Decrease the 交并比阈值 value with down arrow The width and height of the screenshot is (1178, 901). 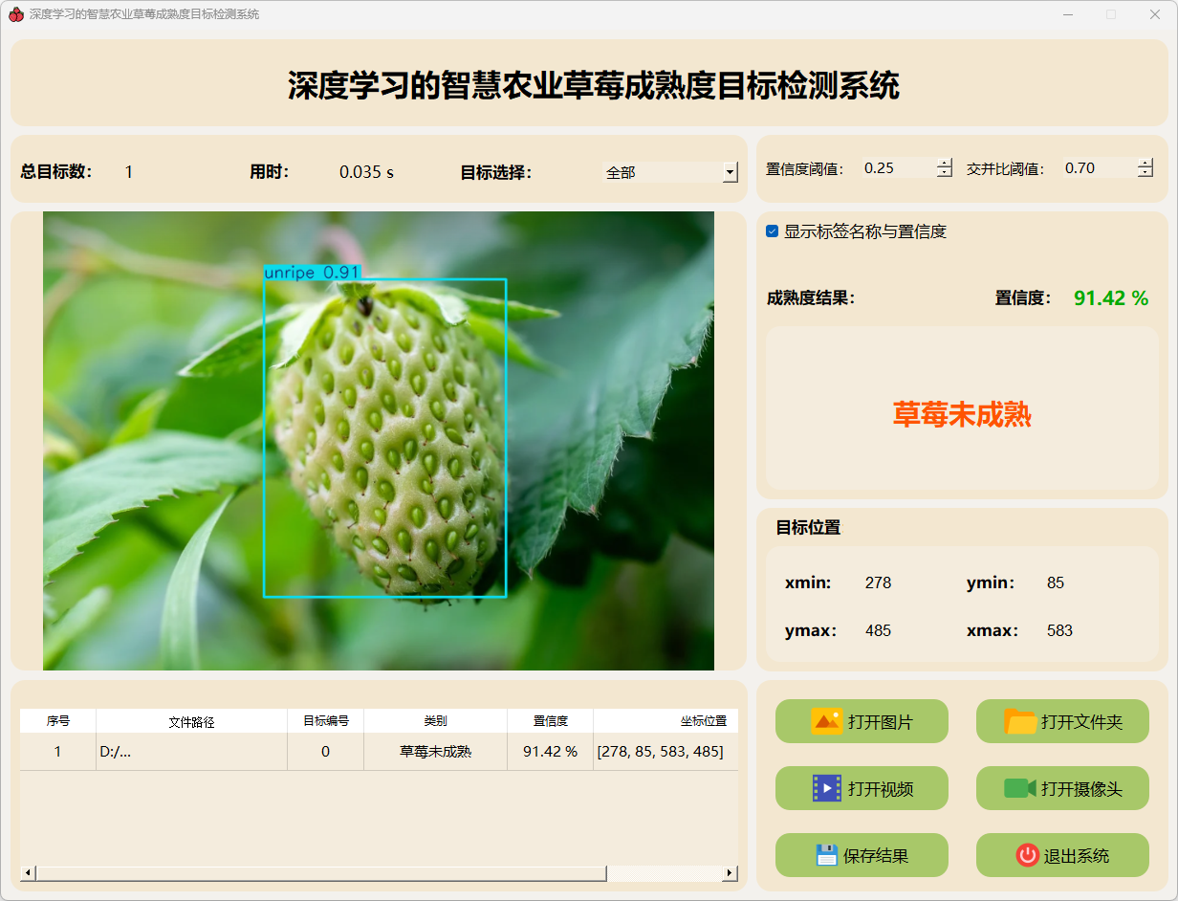coord(1145,173)
